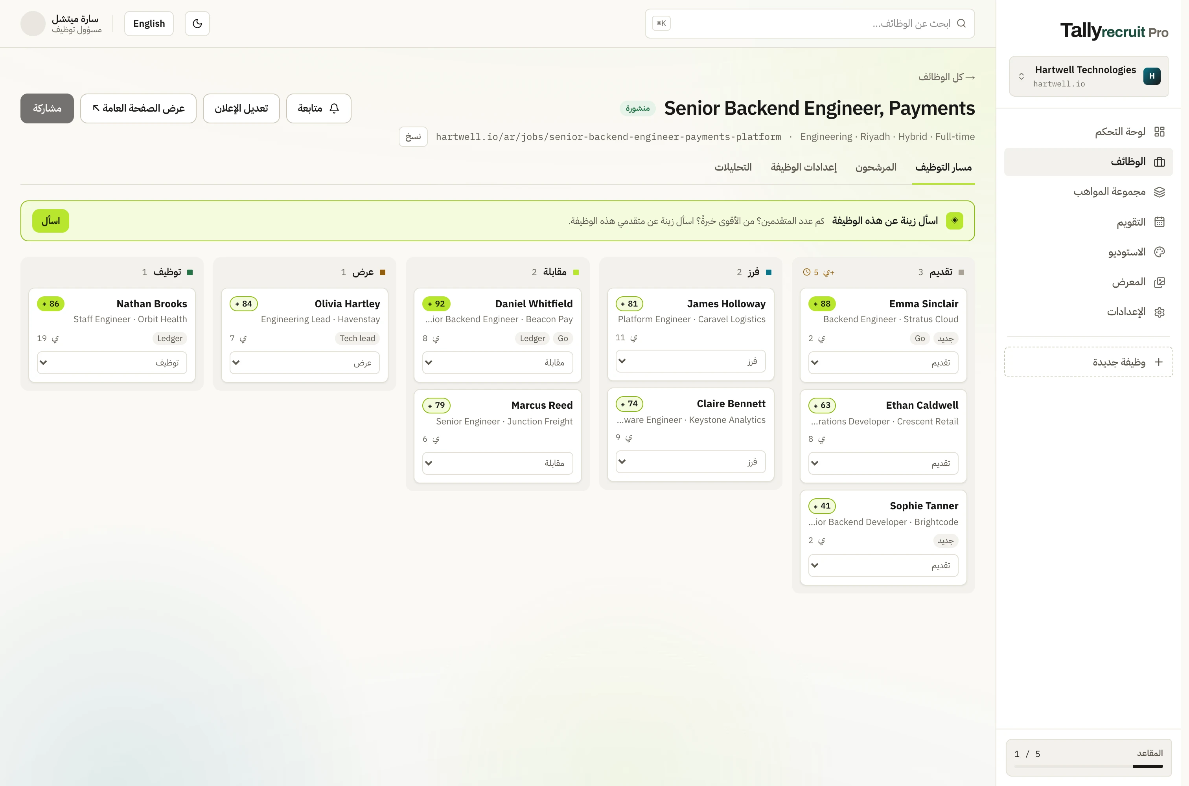Toggle dark mode with the moon icon
The image size is (1189, 786).
point(197,24)
